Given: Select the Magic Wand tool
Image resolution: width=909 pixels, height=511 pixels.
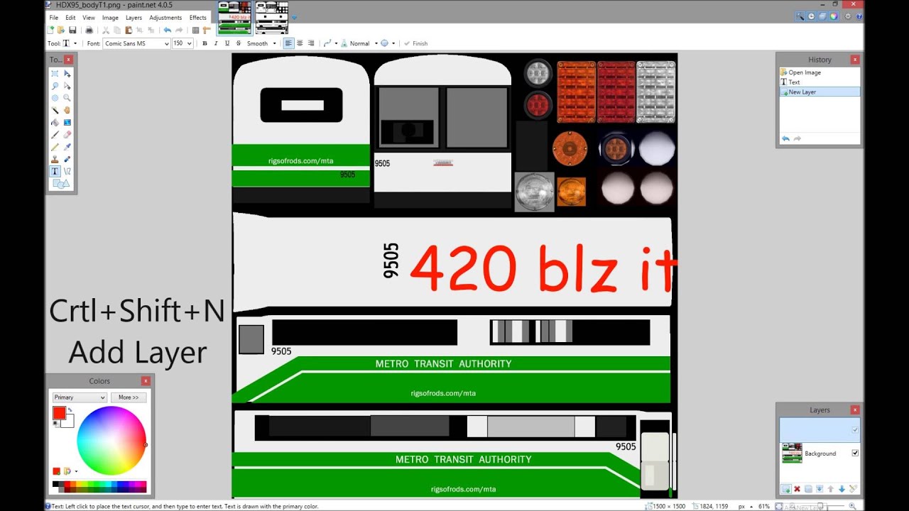Looking at the screenshot, I should [55, 110].
